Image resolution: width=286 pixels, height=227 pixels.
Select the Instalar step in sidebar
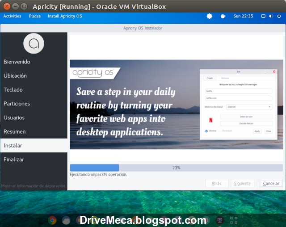(x=34, y=146)
